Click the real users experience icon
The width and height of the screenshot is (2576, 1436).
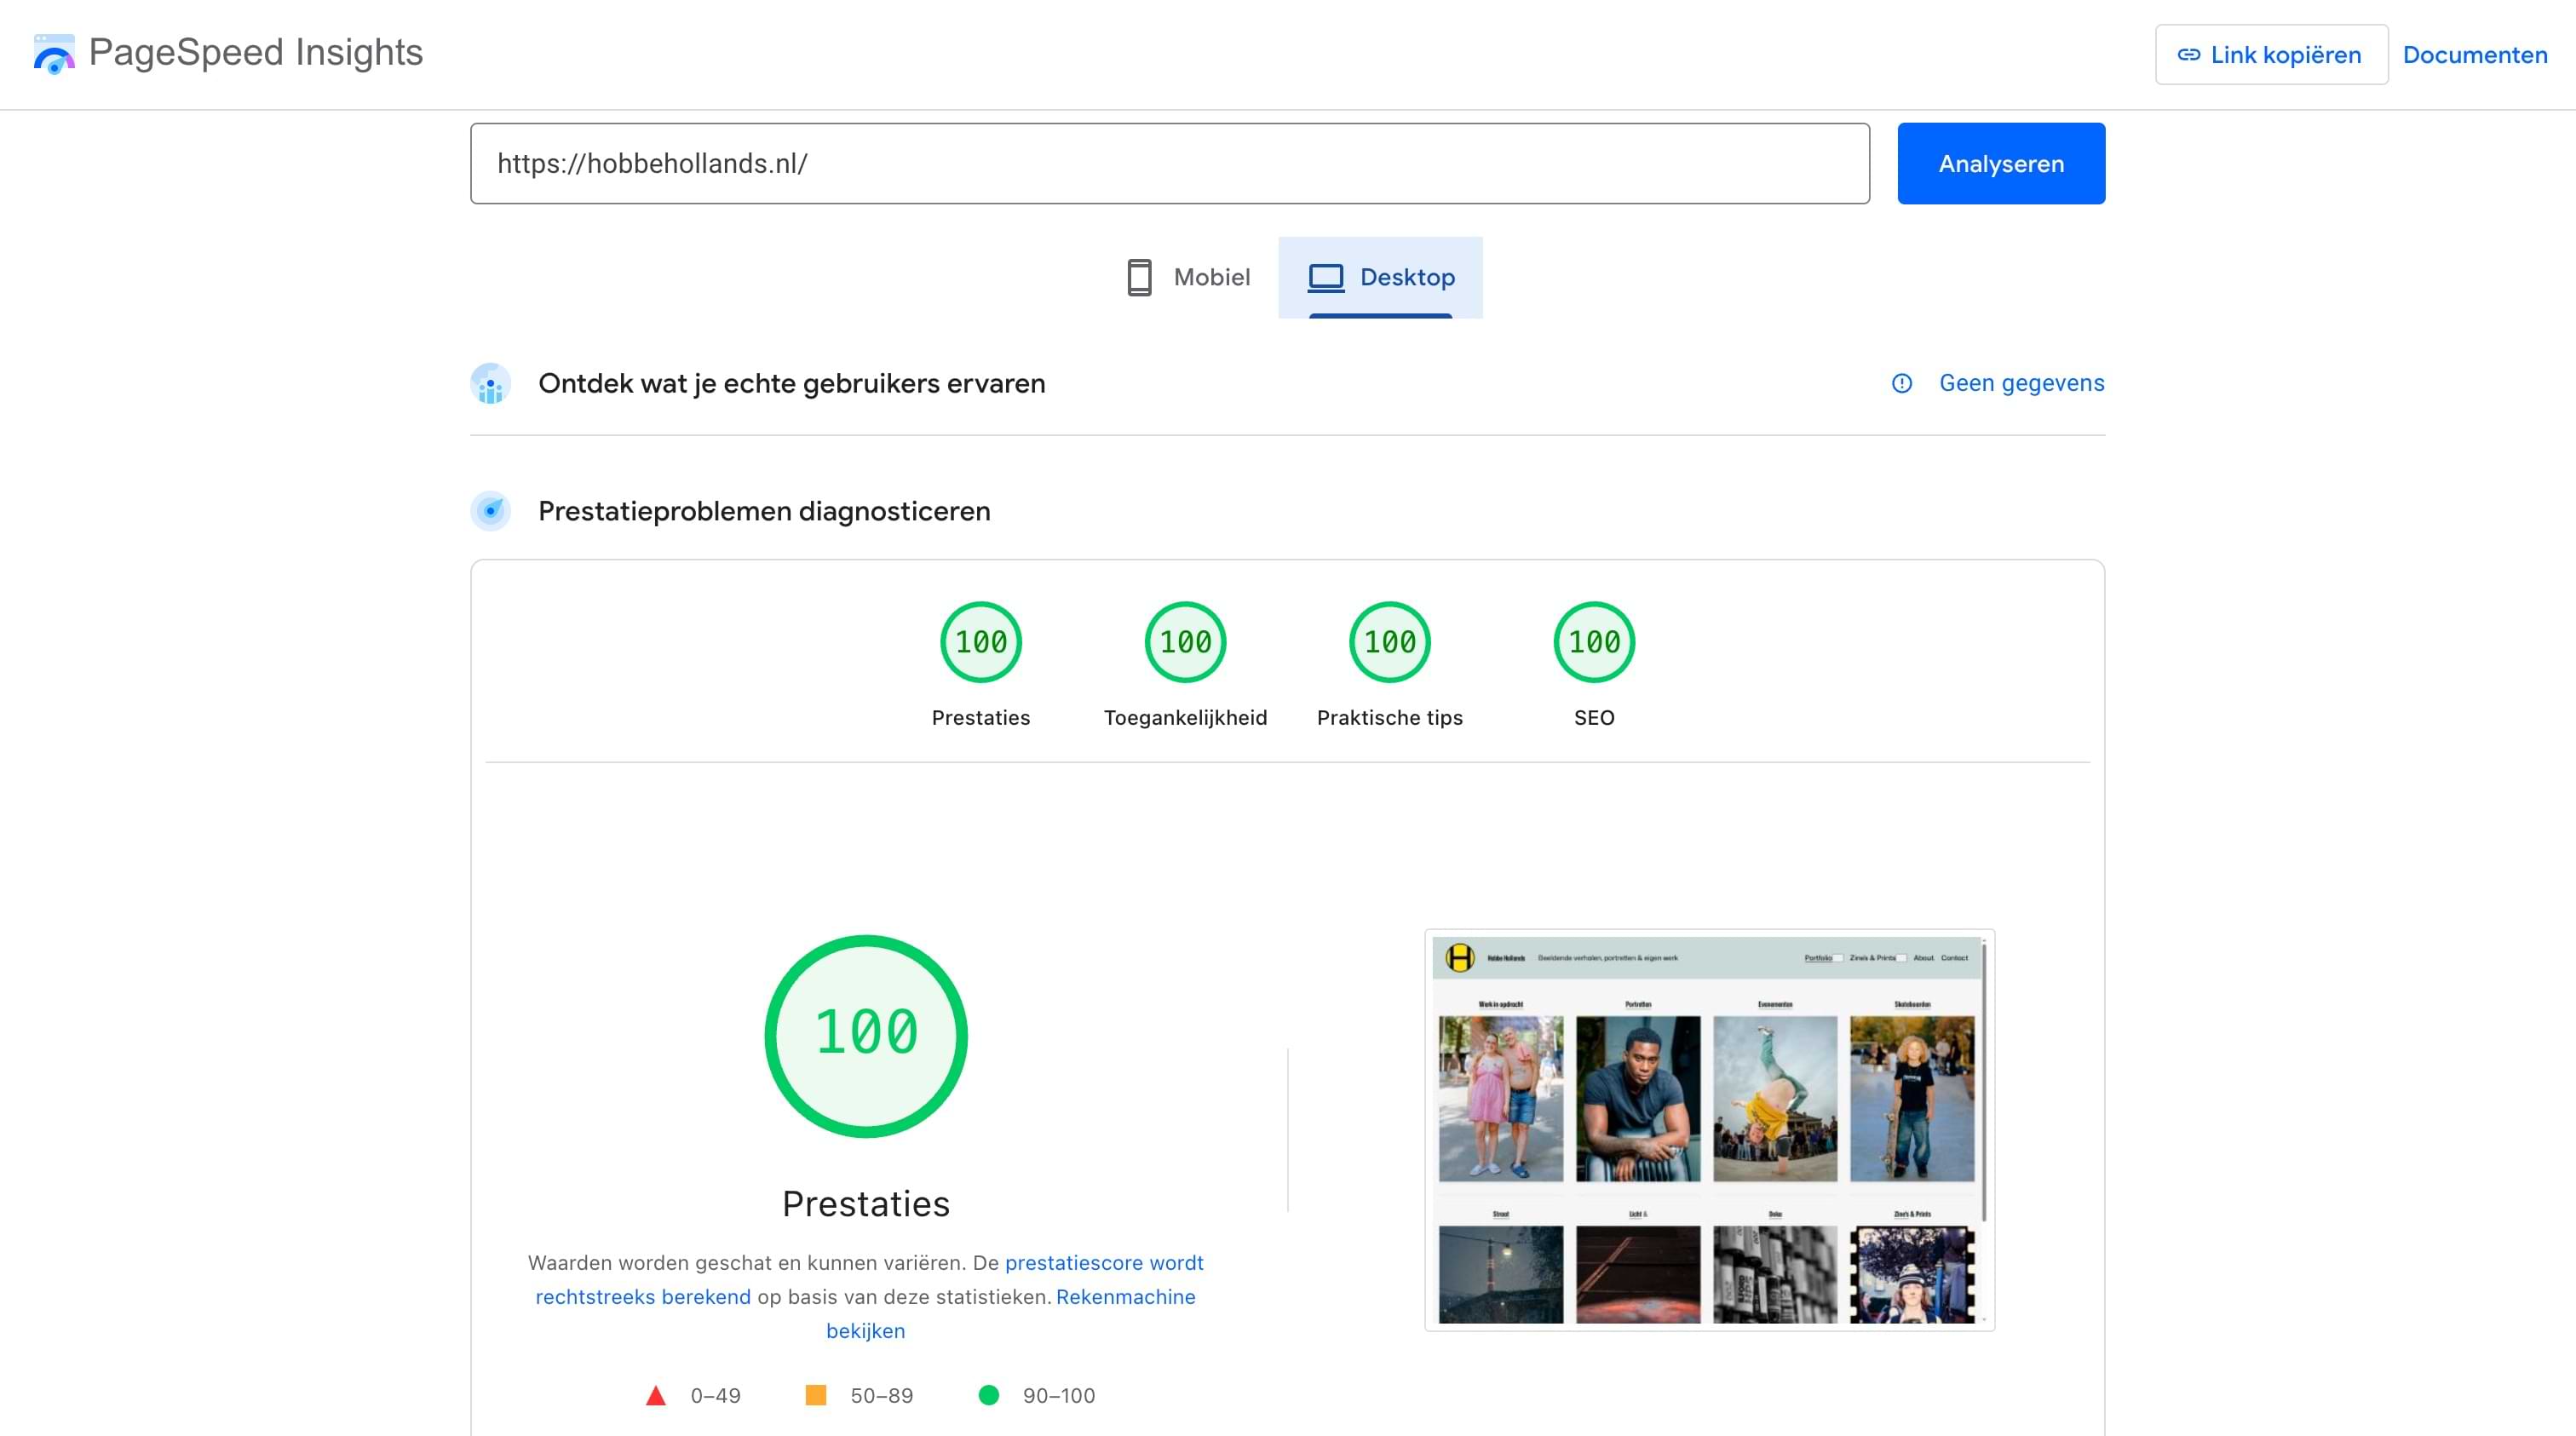tap(490, 384)
